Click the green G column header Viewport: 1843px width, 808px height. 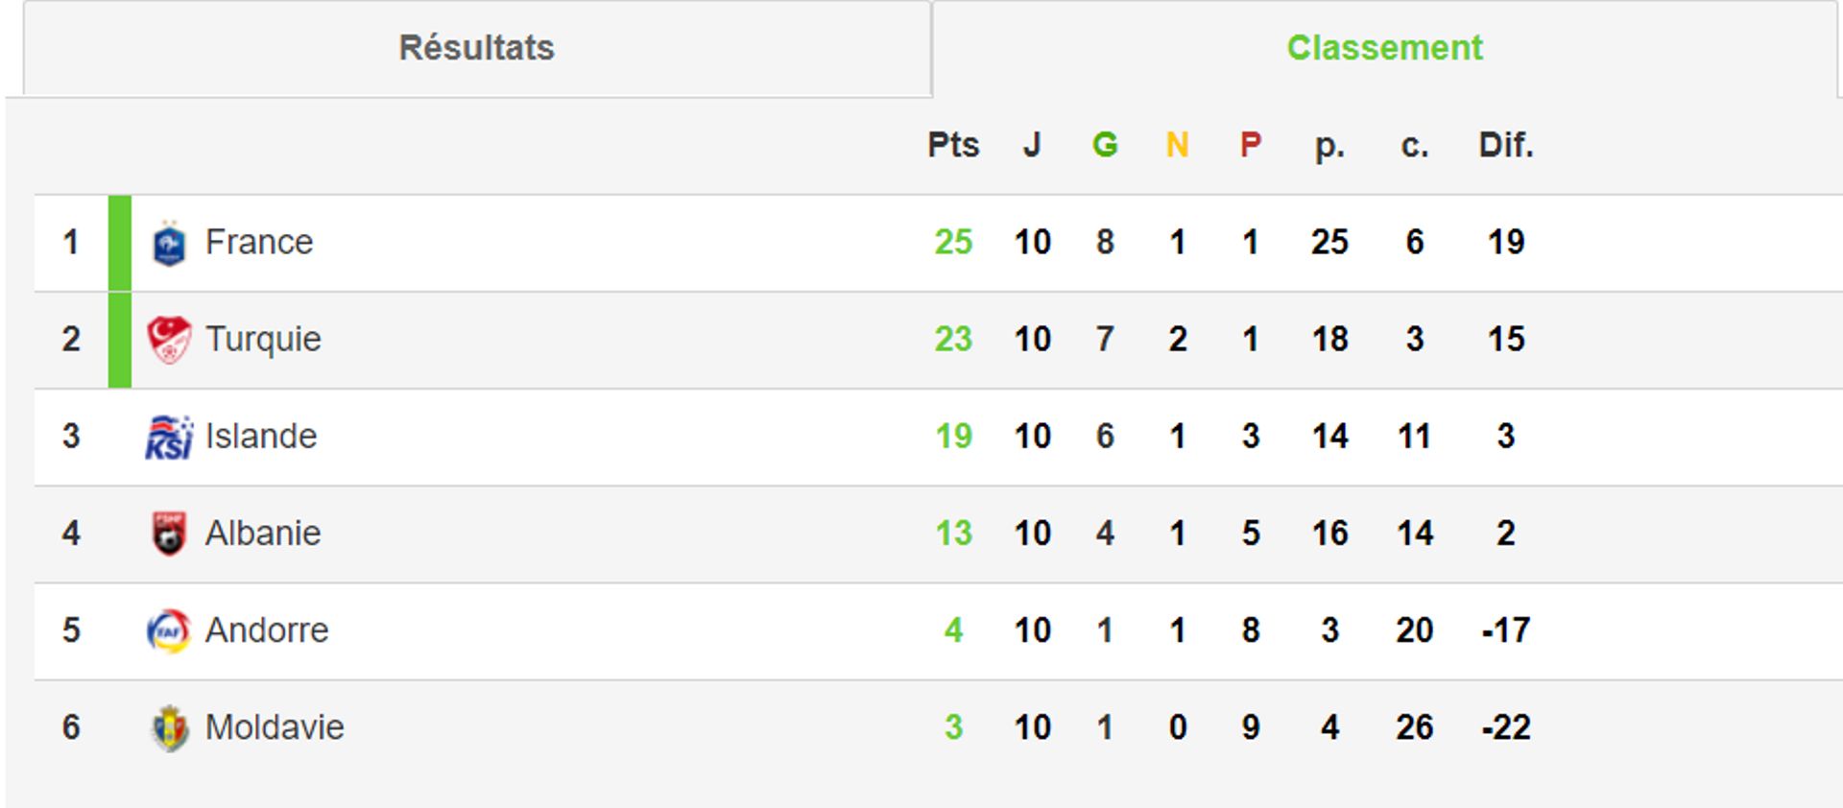point(1105,145)
